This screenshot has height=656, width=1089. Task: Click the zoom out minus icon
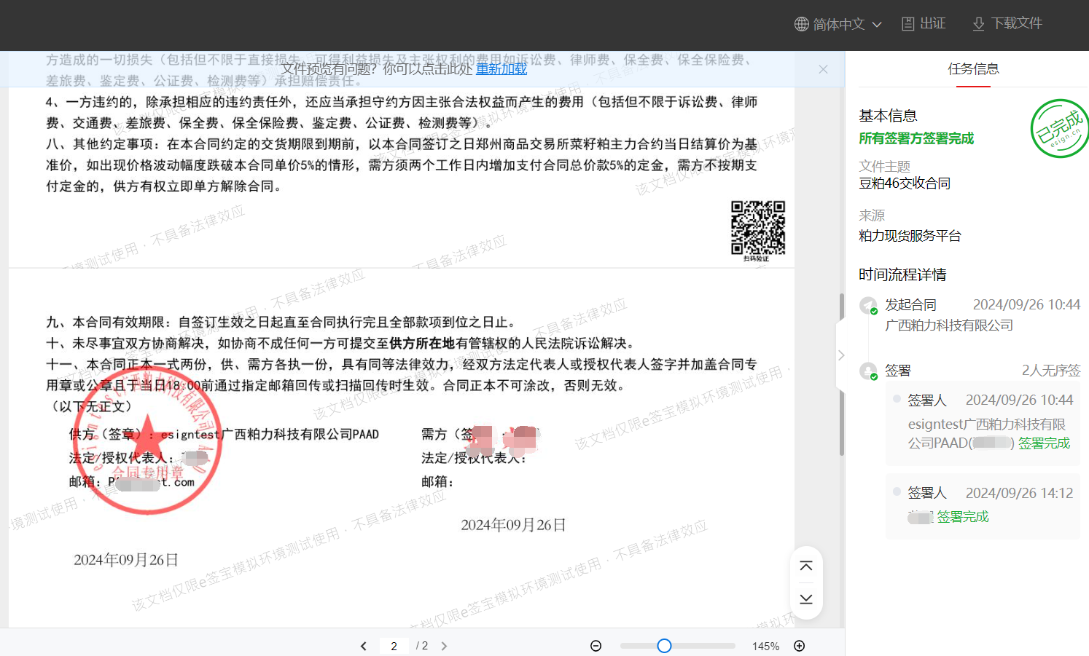click(x=596, y=646)
